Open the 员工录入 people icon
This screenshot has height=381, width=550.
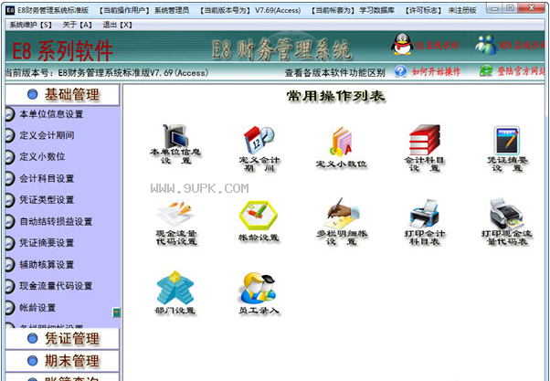tap(259, 289)
